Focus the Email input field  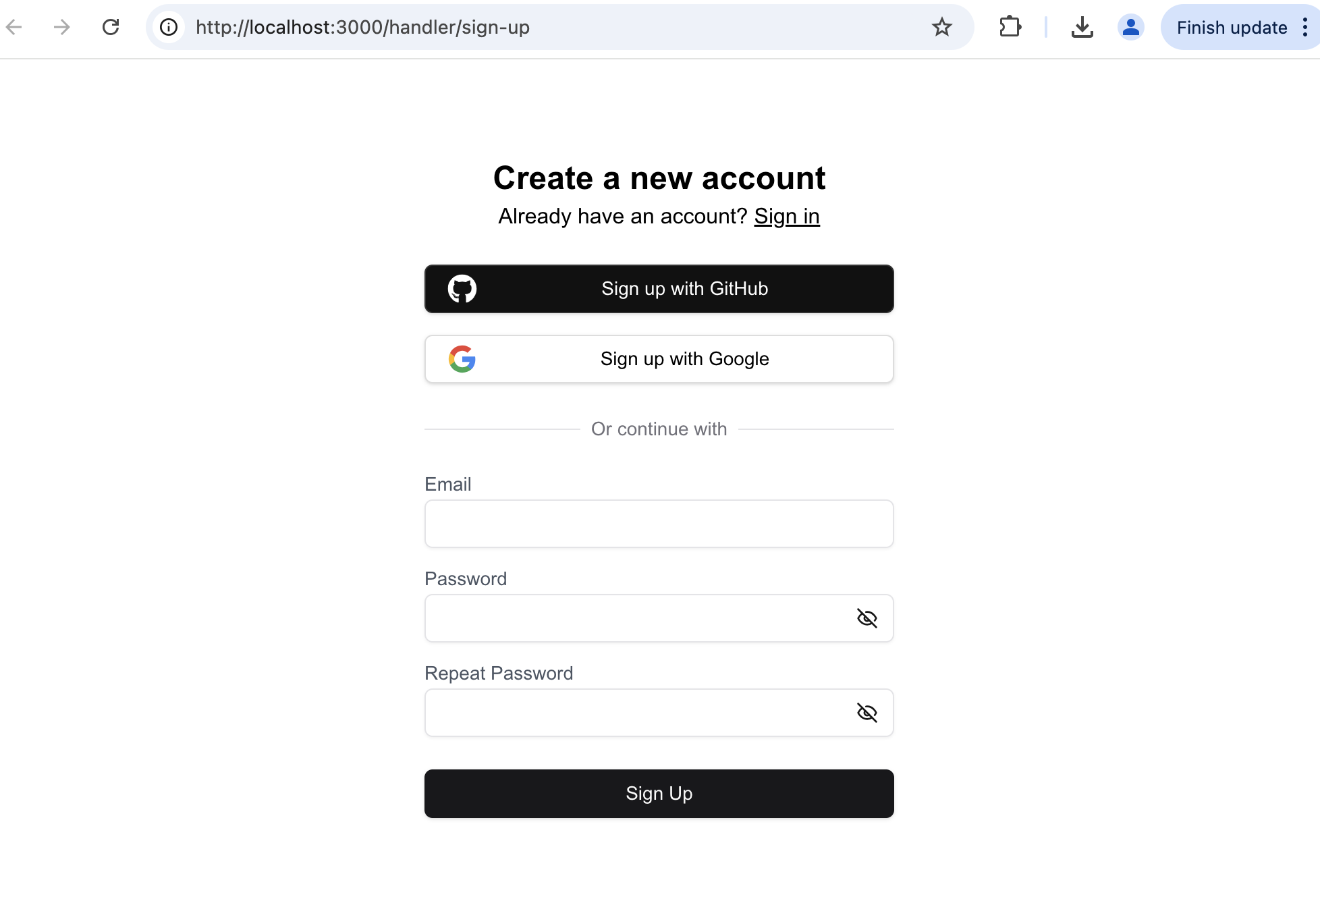[659, 524]
